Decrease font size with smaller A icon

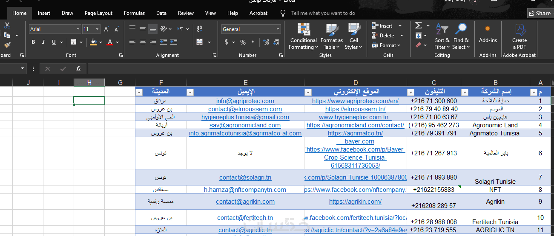point(117,29)
